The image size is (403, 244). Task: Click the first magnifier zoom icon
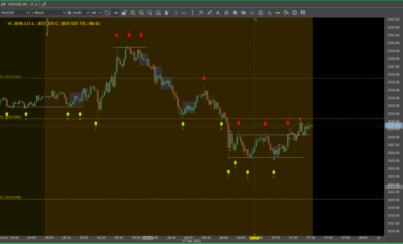point(133,13)
